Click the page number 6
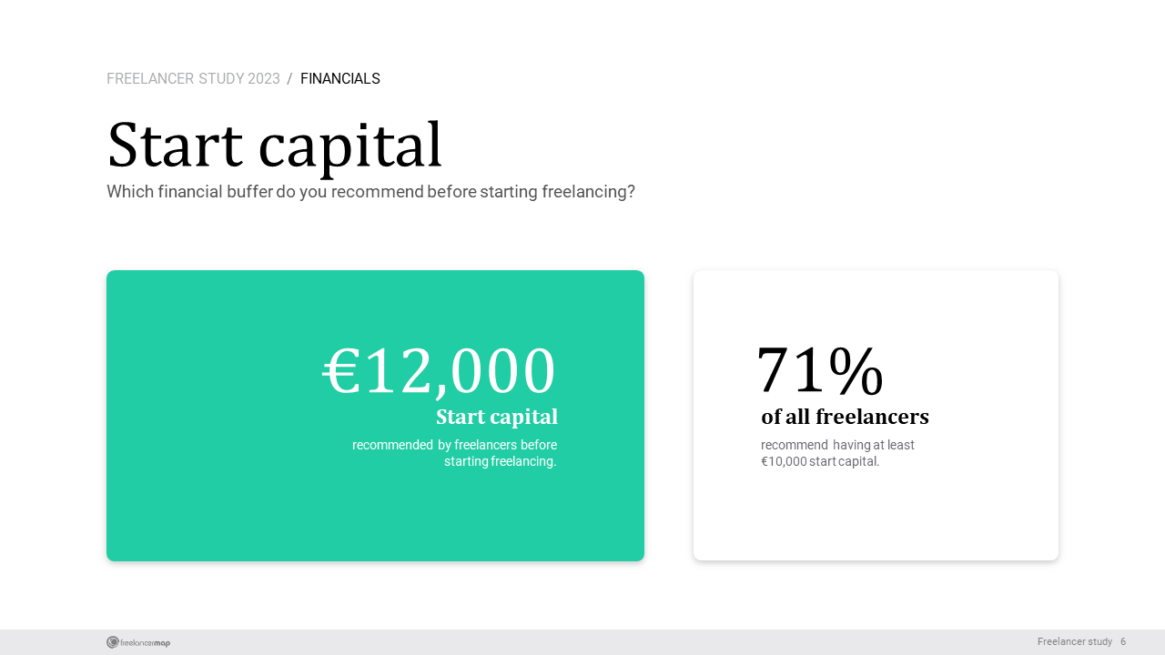 [x=1123, y=642]
